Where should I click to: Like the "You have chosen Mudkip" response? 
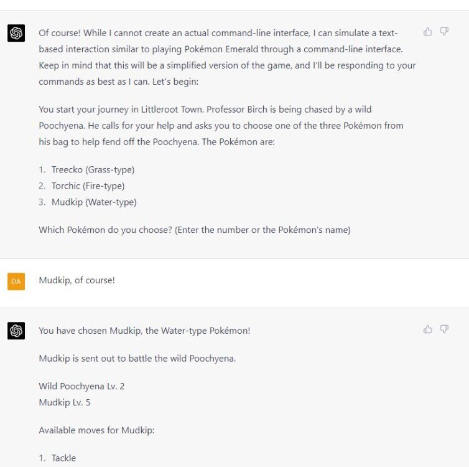[428, 329]
